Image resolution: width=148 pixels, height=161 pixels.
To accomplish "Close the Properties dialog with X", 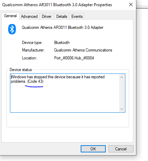I will (131, 4).
